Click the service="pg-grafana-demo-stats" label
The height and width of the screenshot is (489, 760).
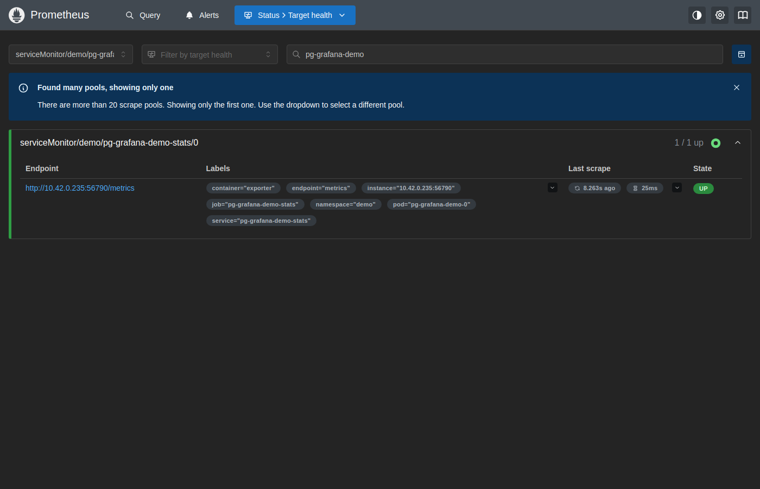261,221
